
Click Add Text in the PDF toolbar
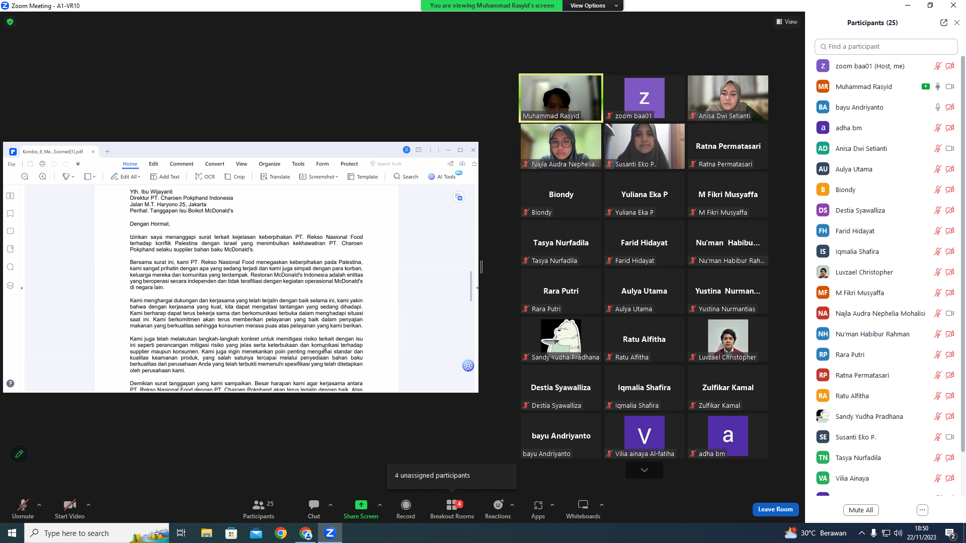point(165,176)
